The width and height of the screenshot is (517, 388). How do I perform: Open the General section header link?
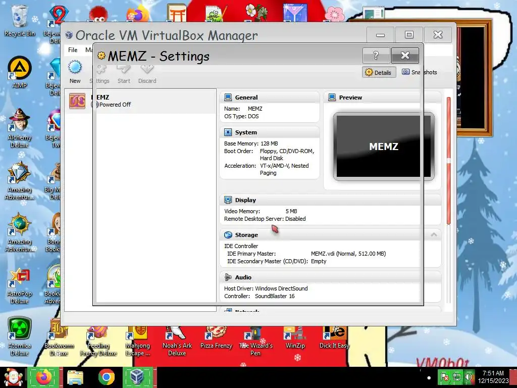246,98
